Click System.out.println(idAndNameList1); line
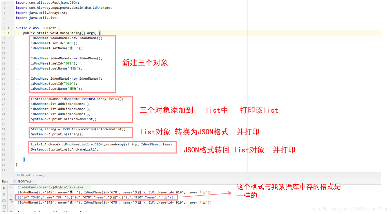Image resolution: width=391 pixels, height=214 pixels. (65, 149)
